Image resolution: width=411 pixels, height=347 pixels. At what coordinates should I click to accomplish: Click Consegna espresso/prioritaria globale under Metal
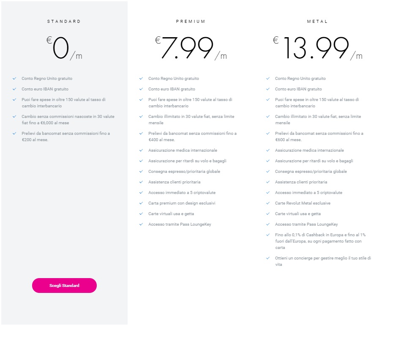(310, 172)
